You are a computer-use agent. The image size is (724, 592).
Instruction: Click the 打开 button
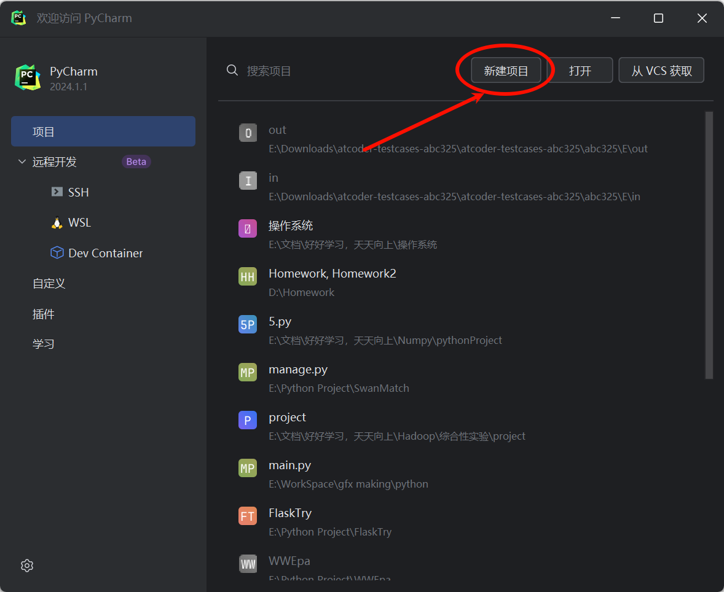580,70
